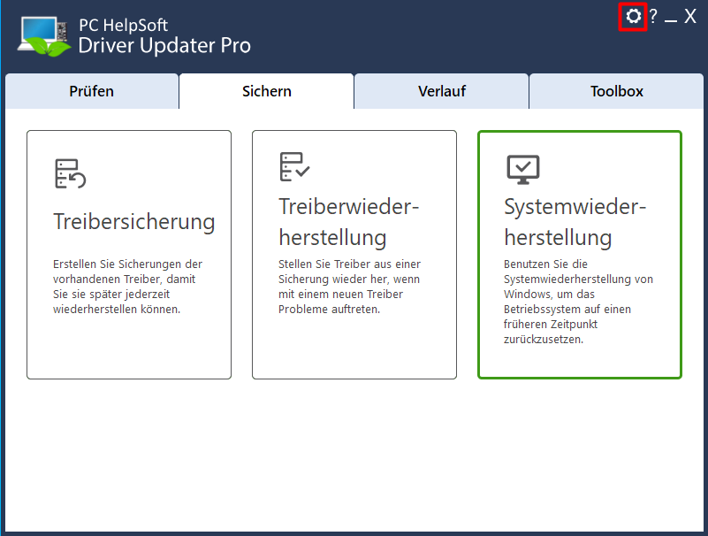Click the Treiberwiederherstellung checklist icon
This screenshot has width=708, height=536.
pyautogui.click(x=294, y=167)
